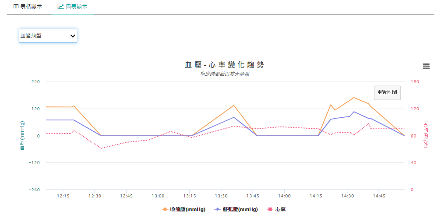Click the 13:00 time axis label
Image resolution: width=434 pixels, height=218 pixels.
coord(158,196)
